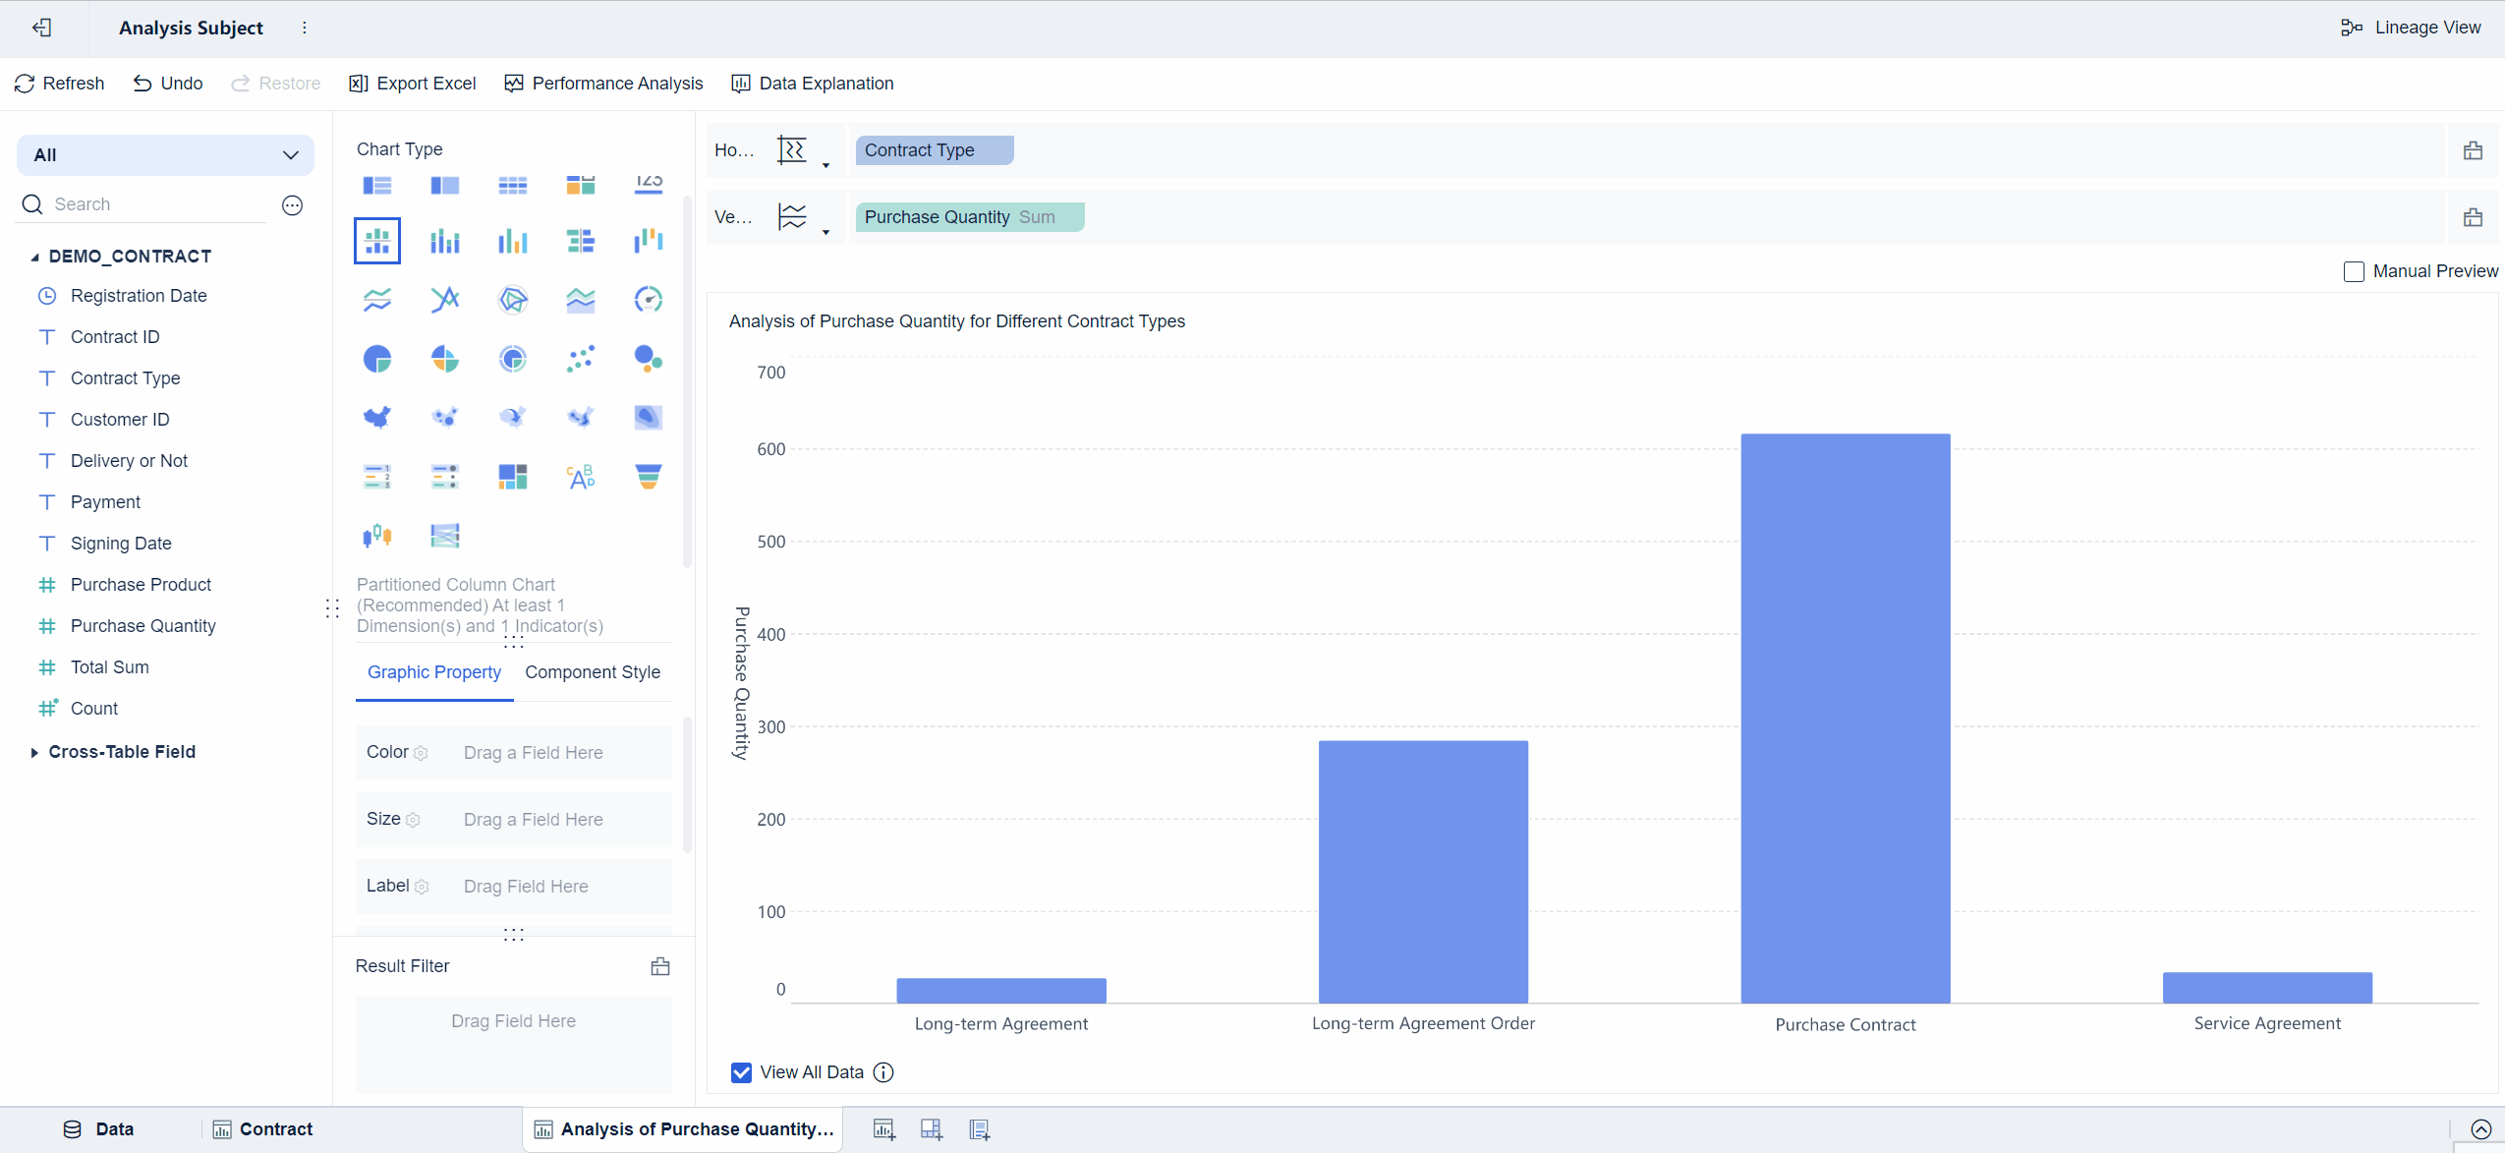
Task: Select the scatter chart type
Action: click(580, 359)
